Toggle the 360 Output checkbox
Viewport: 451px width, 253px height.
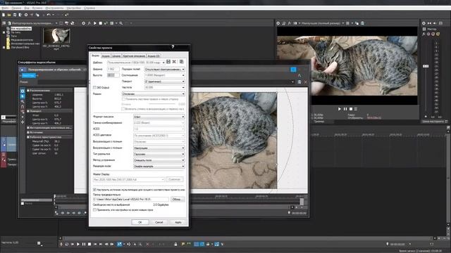click(94, 87)
